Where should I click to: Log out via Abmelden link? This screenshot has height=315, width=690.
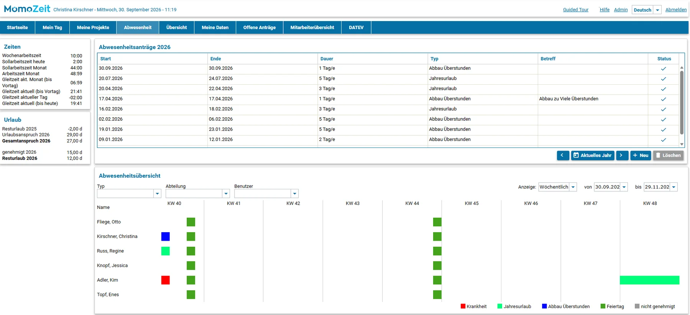tap(676, 10)
